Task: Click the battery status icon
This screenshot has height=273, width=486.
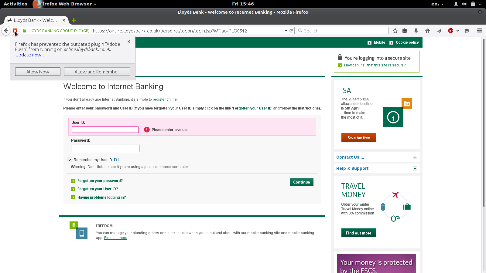Action: point(473,4)
